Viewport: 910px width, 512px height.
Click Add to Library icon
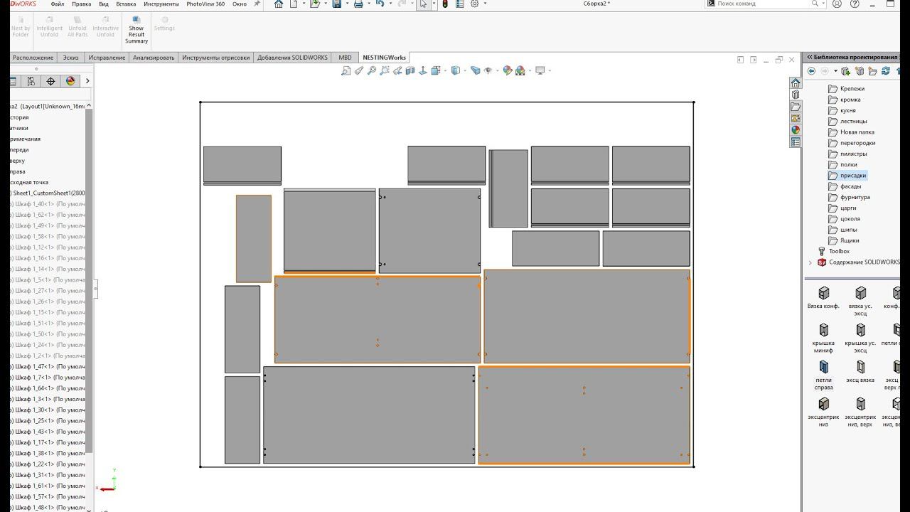point(845,71)
